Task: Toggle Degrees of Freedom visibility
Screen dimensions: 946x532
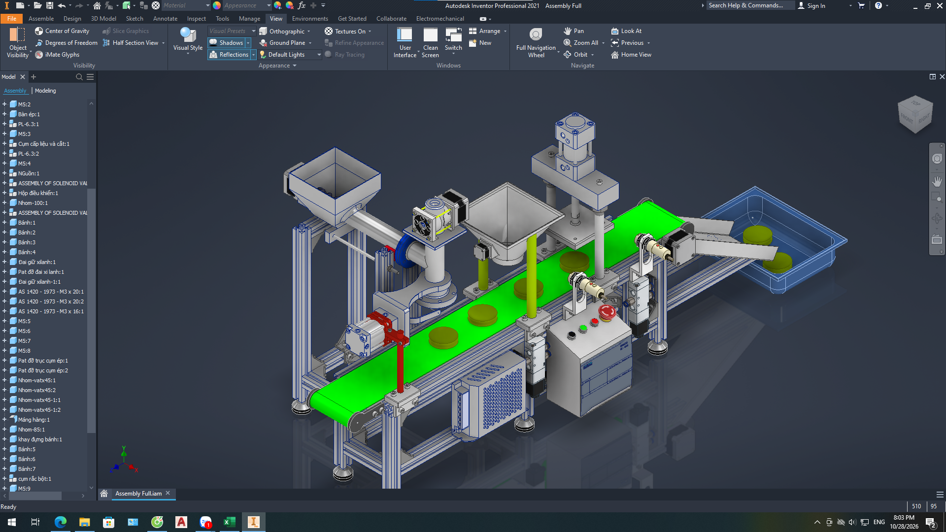Action: [x=66, y=43]
